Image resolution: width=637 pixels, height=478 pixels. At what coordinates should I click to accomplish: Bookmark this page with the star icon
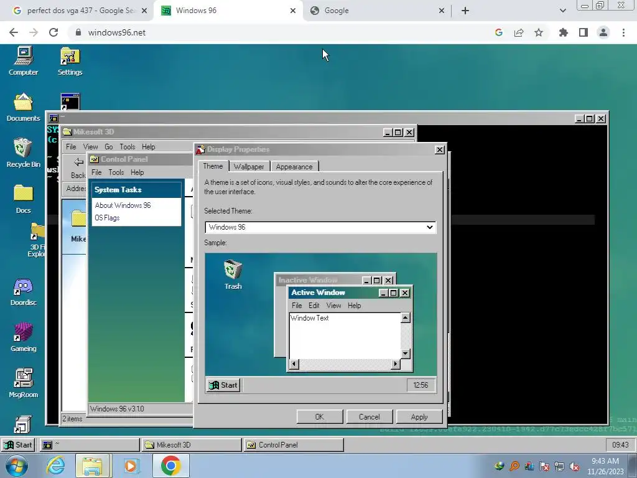tap(539, 32)
